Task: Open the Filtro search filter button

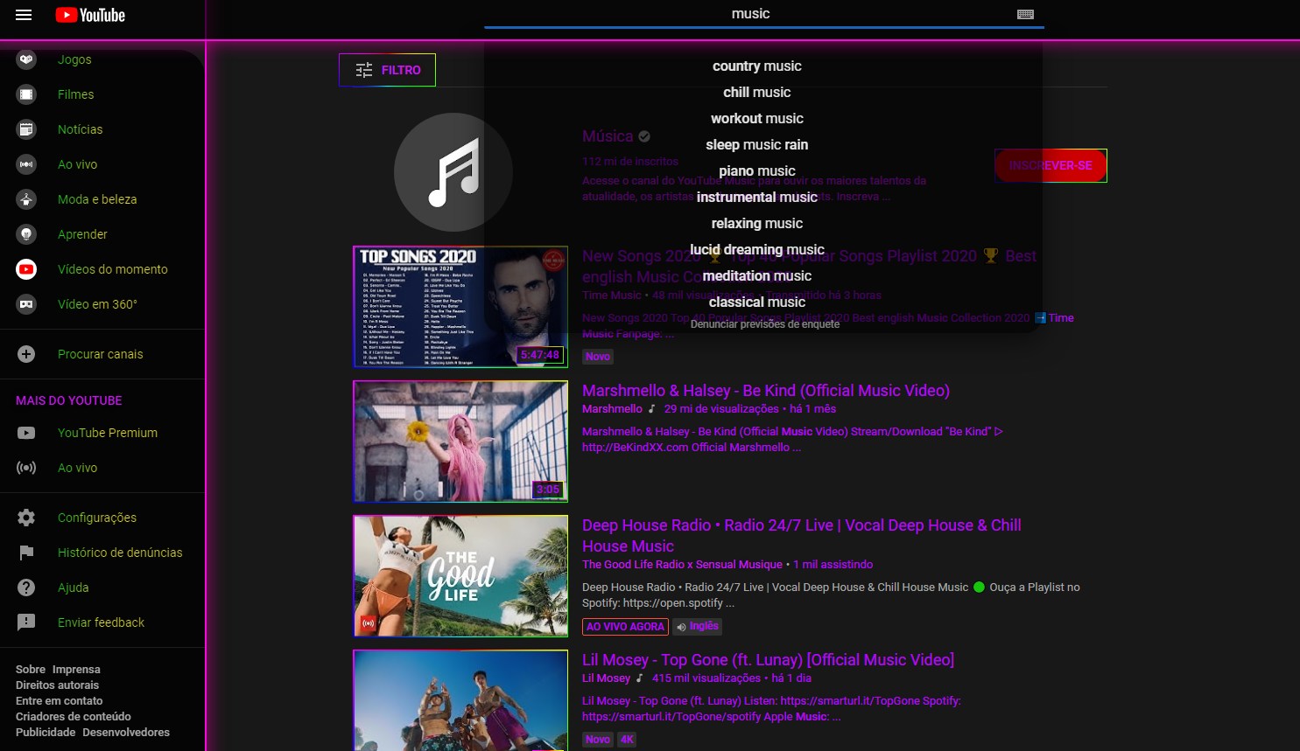Action: pos(387,70)
